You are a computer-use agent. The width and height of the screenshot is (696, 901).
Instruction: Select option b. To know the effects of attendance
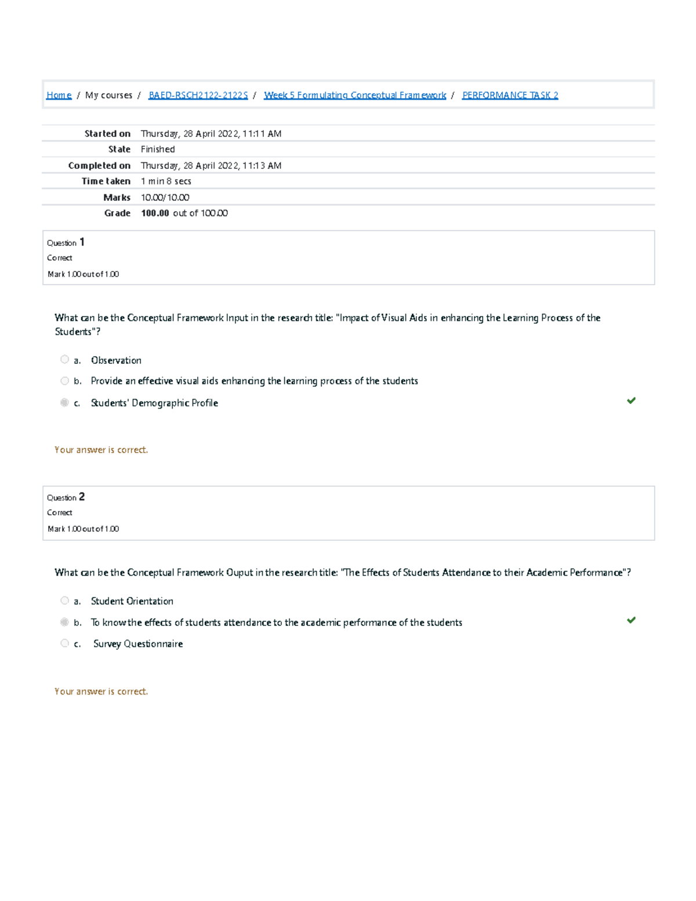(x=64, y=621)
